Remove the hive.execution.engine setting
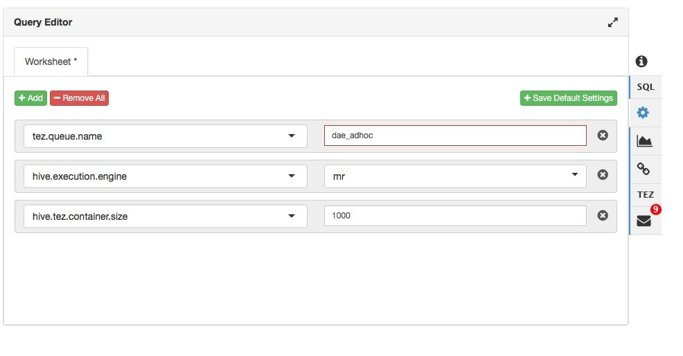The height and width of the screenshot is (356, 683). coord(603,176)
